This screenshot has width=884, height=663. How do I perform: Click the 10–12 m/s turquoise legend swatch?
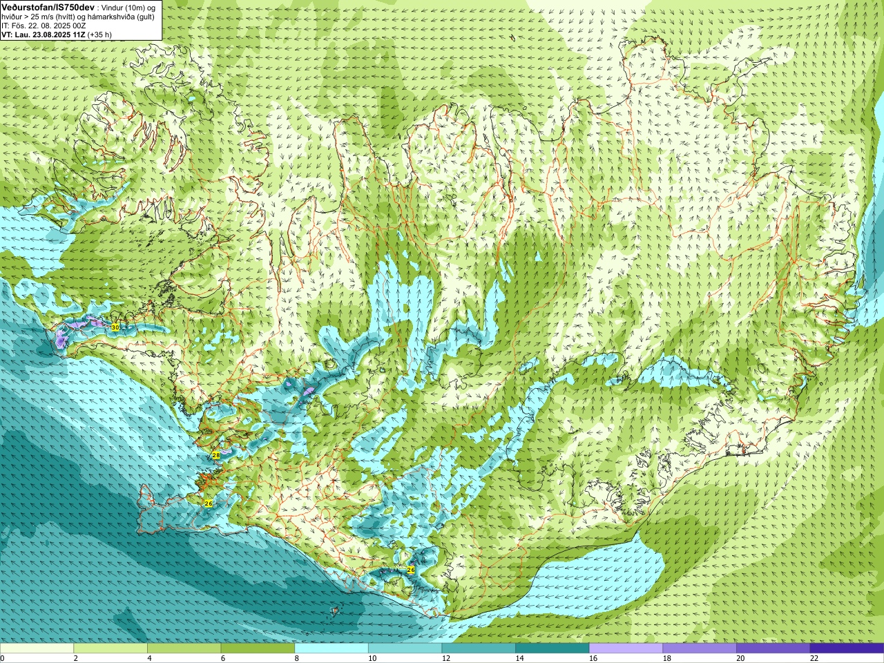(x=405, y=648)
